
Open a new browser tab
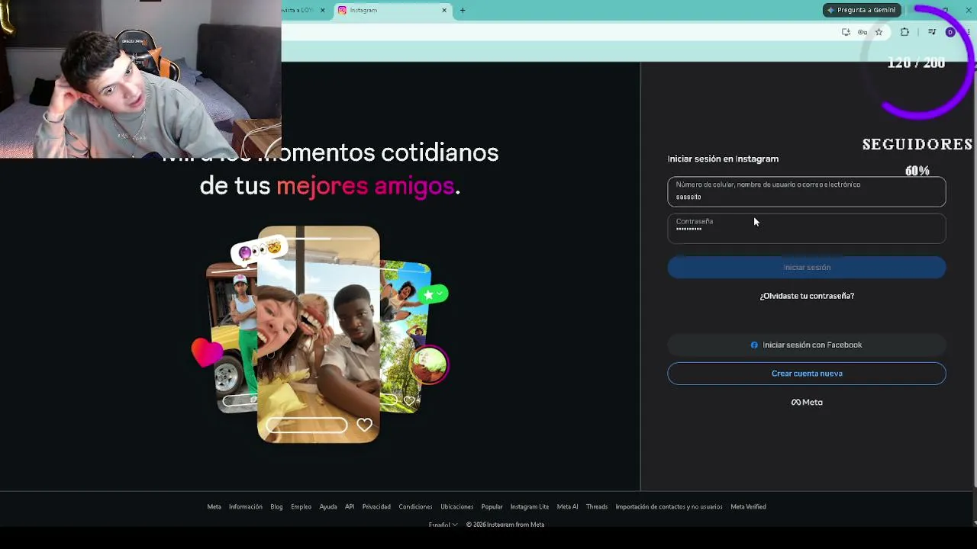coord(463,10)
